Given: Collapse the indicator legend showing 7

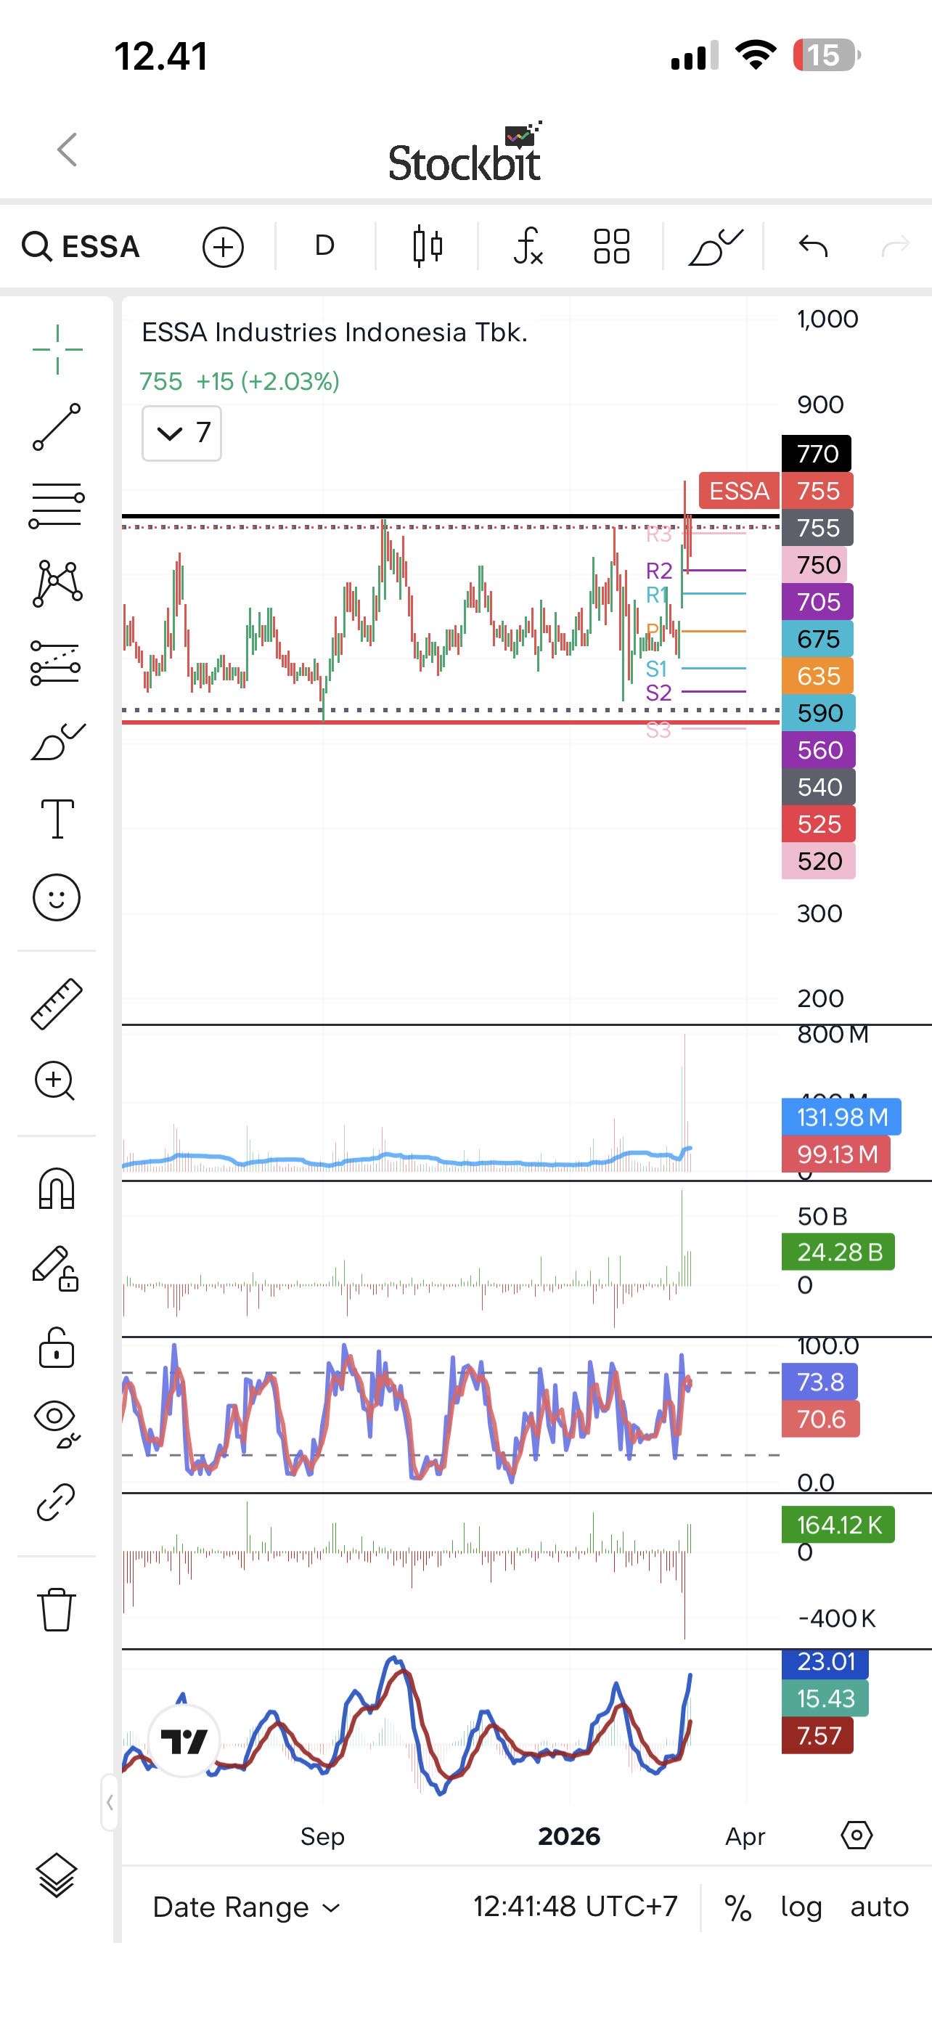Looking at the screenshot, I should [181, 433].
